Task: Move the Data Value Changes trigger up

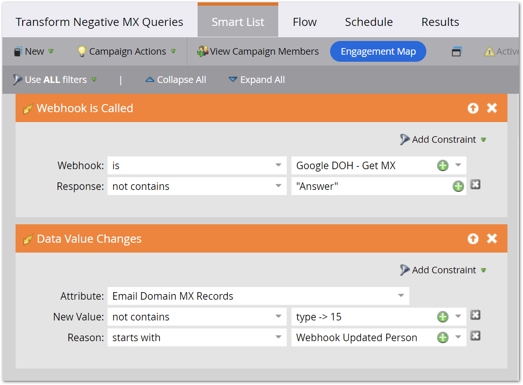Action: pyautogui.click(x=473, y=239)
